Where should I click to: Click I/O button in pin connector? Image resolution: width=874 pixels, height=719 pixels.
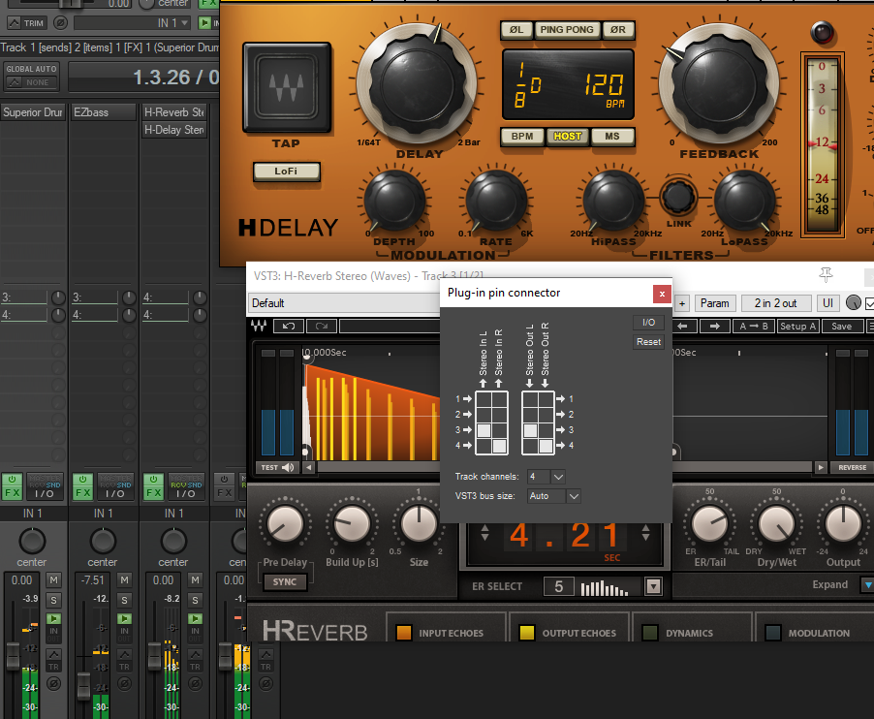649,322
